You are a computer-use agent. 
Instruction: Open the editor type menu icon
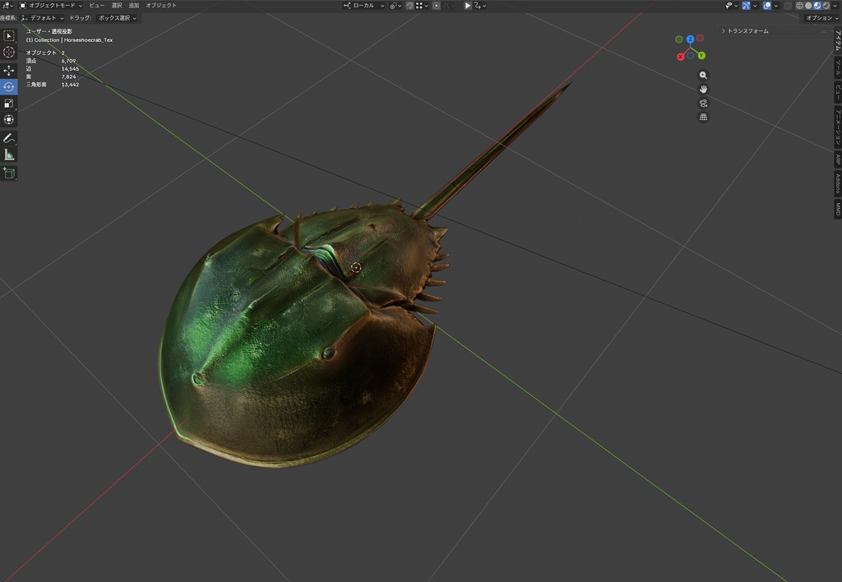pos(7,6)
